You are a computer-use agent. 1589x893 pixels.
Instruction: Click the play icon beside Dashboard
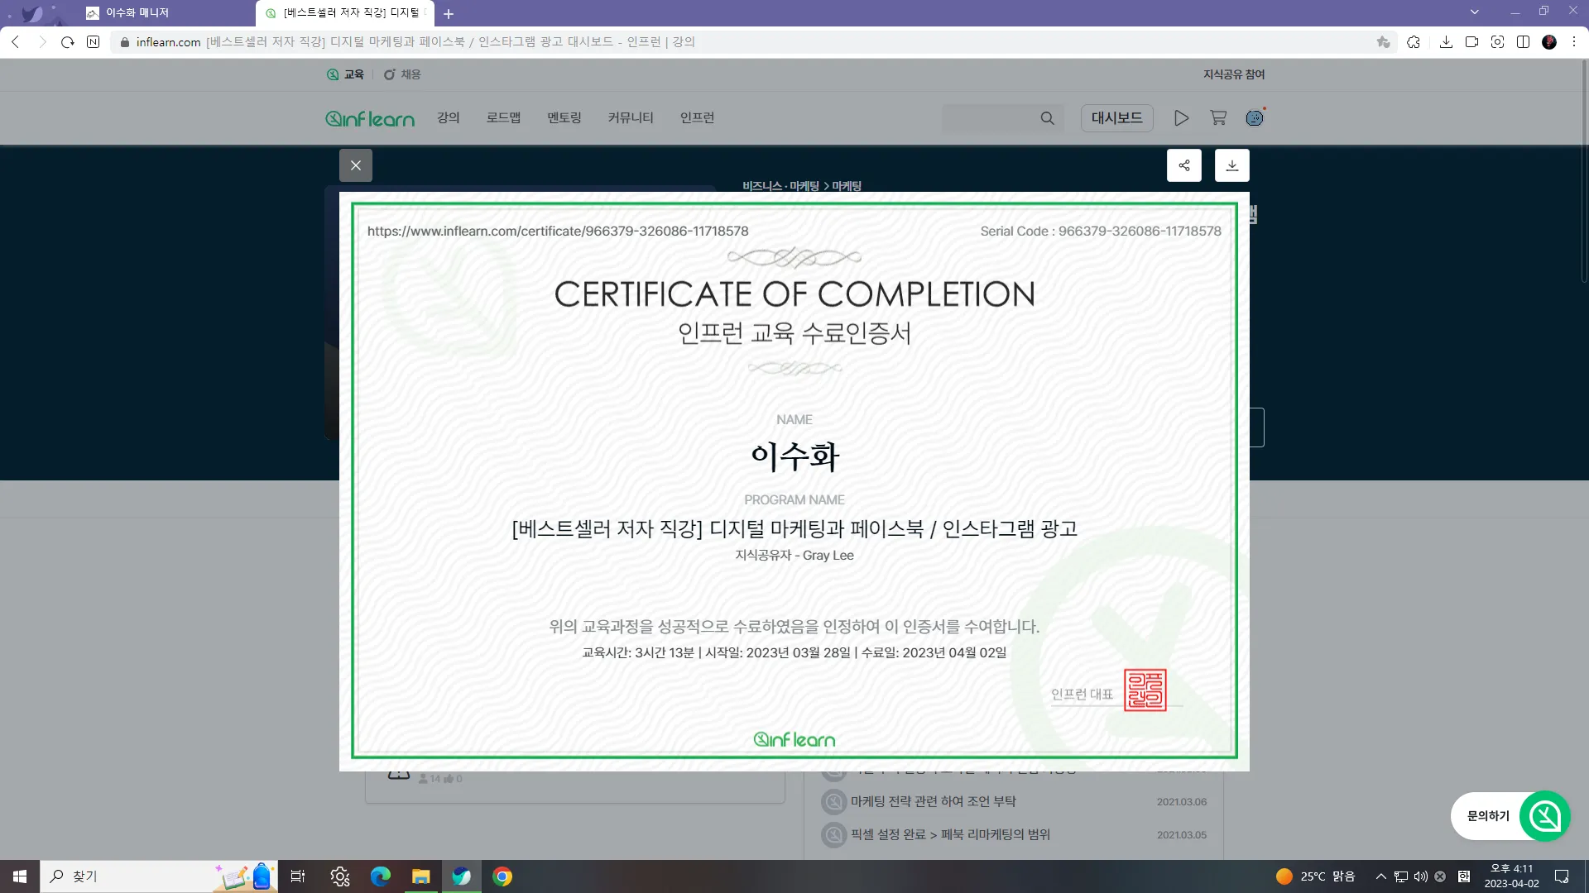pyautogui.click(x=1181, y=118)
